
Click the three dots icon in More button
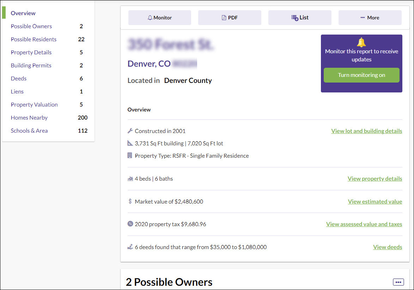363,17
